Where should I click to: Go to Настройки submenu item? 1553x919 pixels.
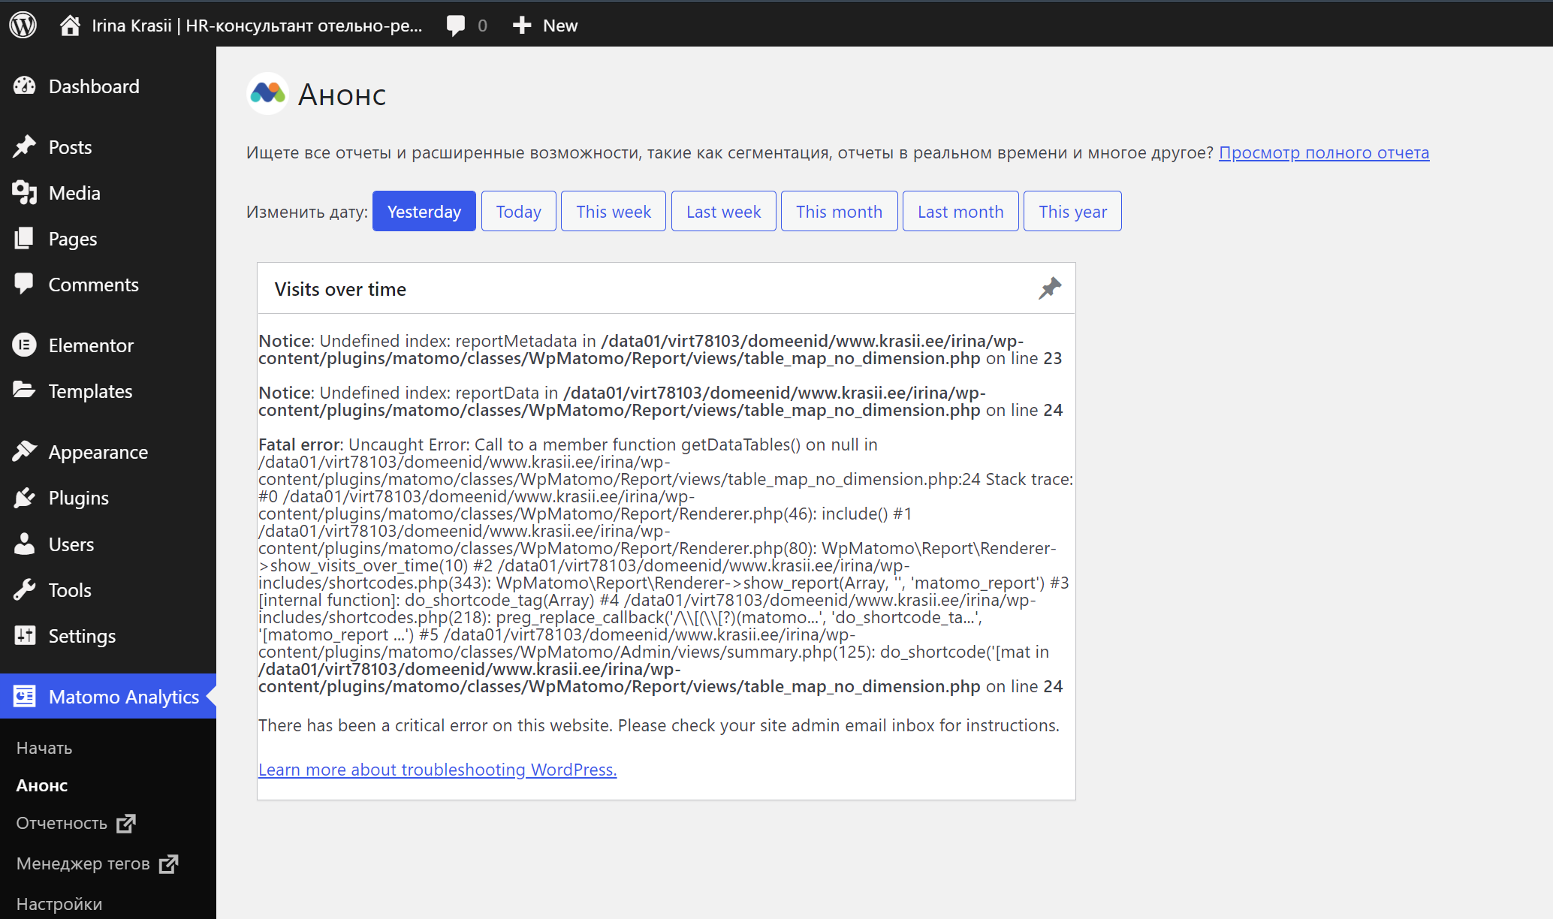point(59,903)
